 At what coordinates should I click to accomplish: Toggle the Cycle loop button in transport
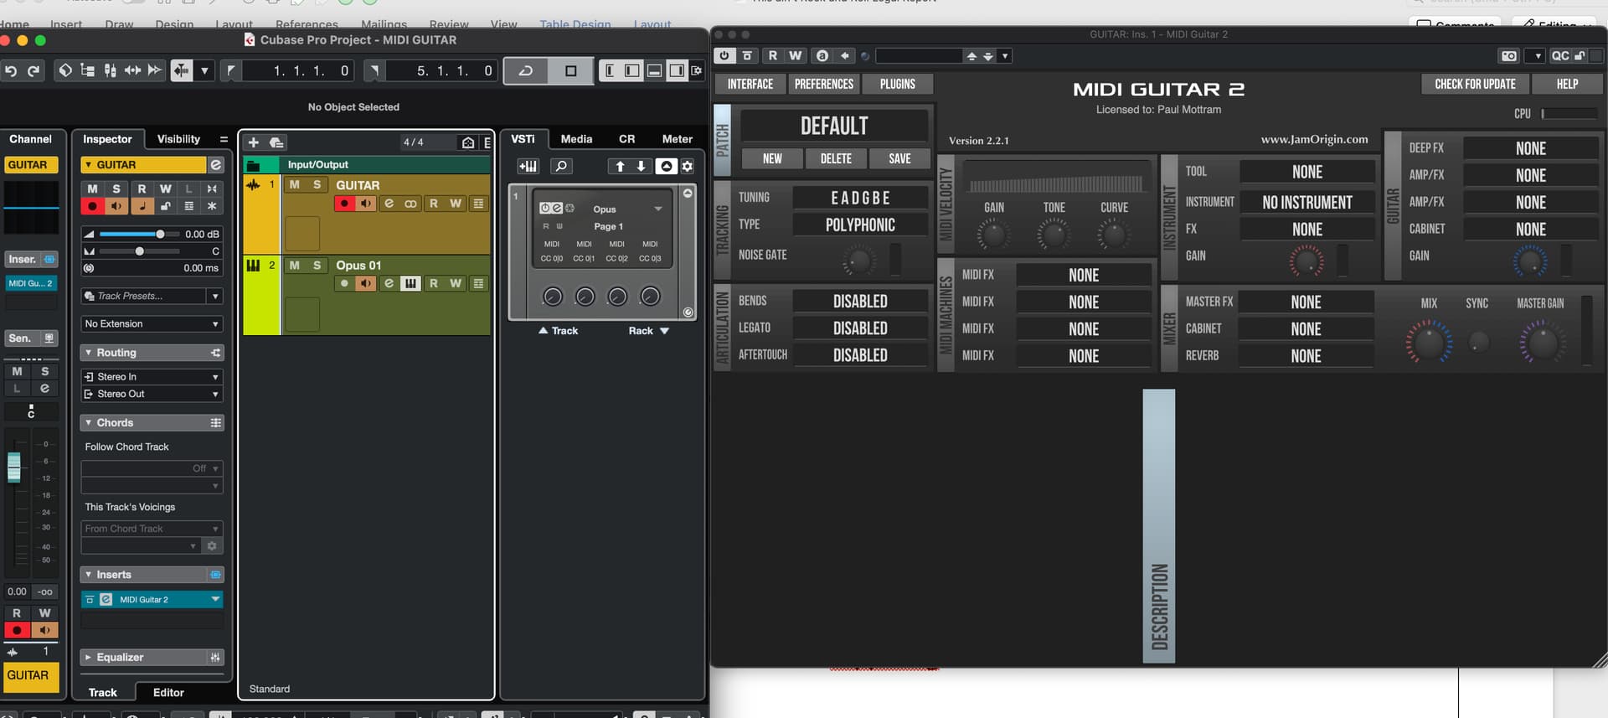(x=526, y=71)
